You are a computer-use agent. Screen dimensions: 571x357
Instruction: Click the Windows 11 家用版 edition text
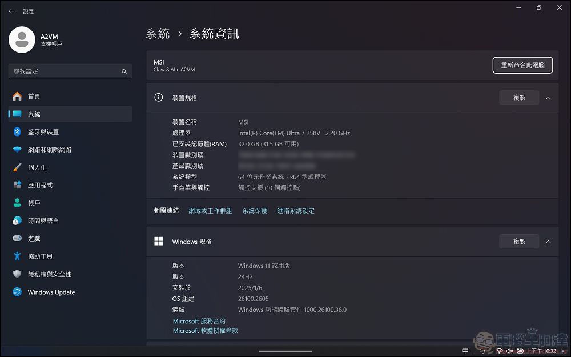click(x=264, y=266)
